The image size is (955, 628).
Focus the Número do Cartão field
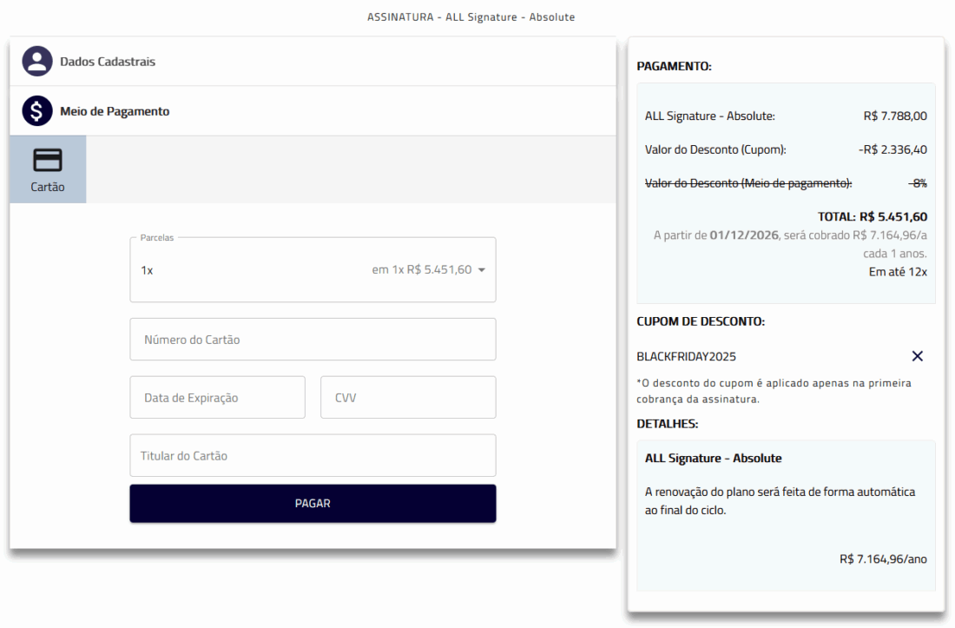[x=313, y=340]
